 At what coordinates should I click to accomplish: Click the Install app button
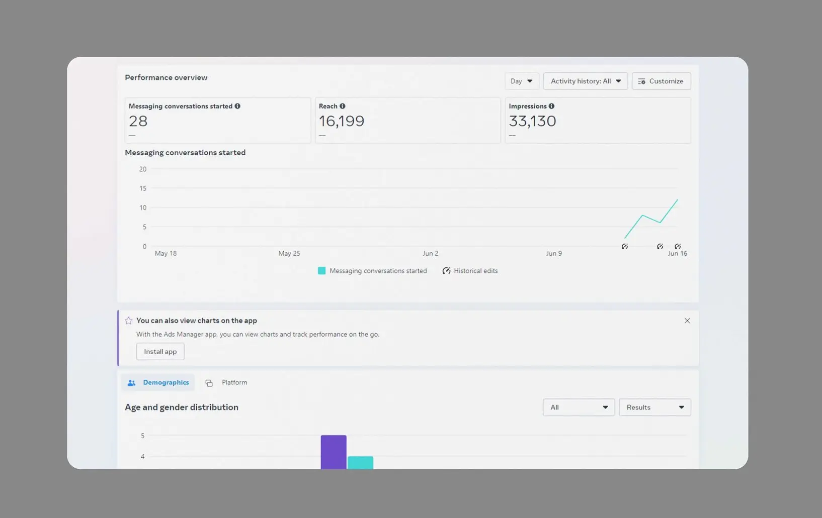160,352
